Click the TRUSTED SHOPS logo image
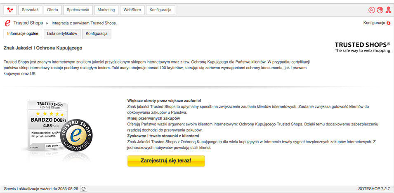This screenshot has height=193, width=394. click(x=362, y=47)
